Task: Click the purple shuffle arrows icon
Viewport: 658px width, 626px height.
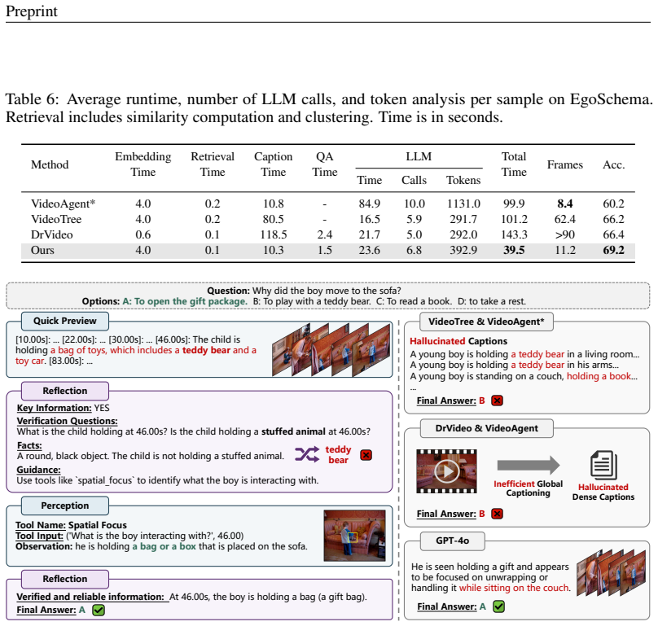Action: 306,454
